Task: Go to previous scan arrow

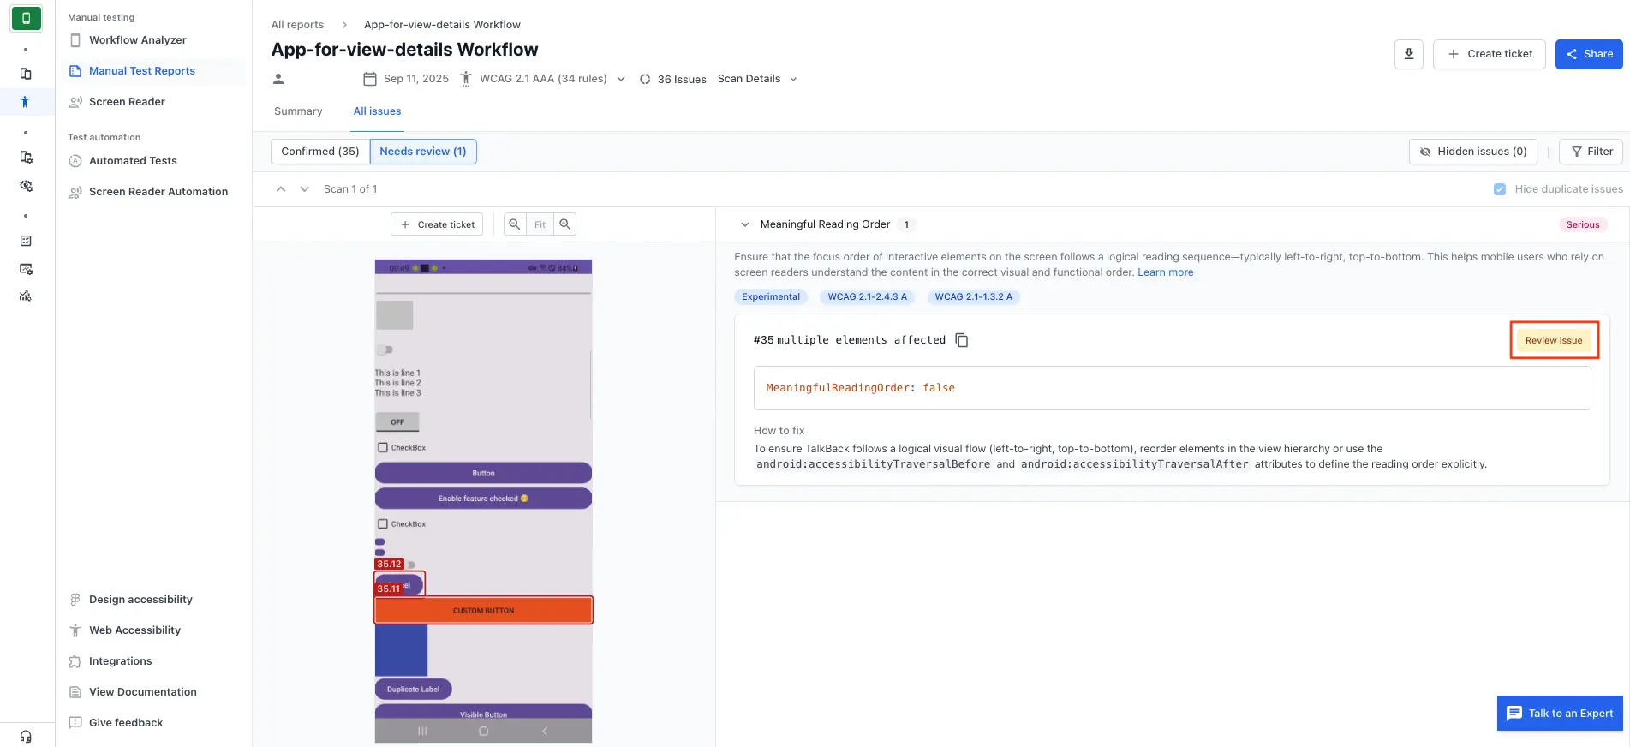Action: [281, 189]
